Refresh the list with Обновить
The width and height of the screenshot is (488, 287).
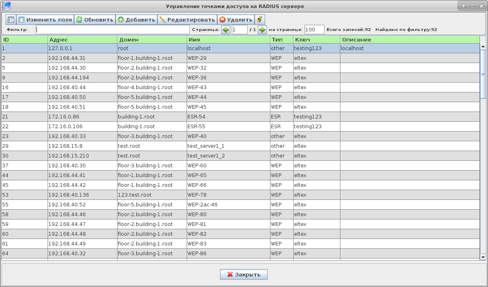pyautogui.click(x=95, y=20)
